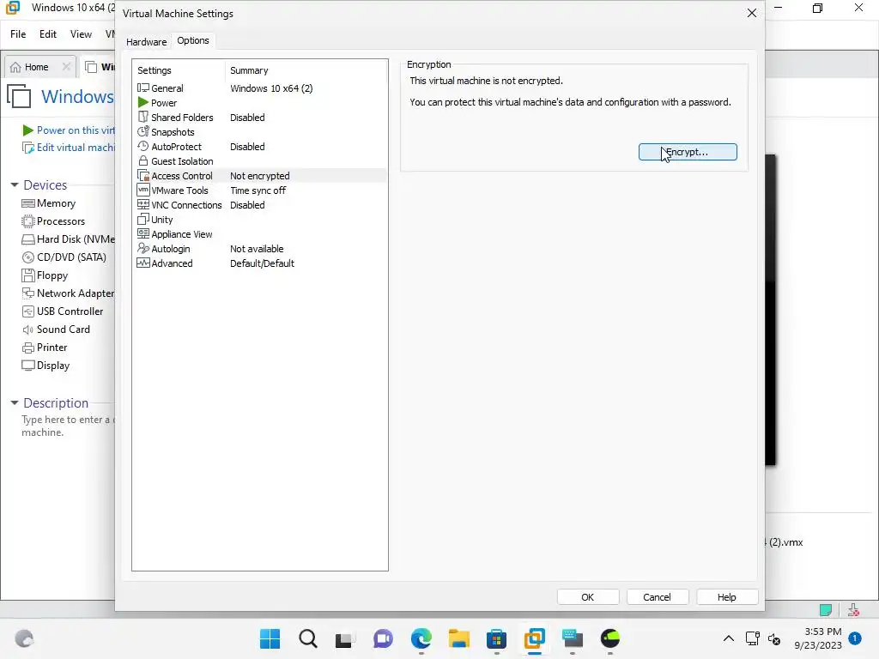Screen dimensions: 879x659
Task: Open the Edit menu
Action: tap(48, 34)
